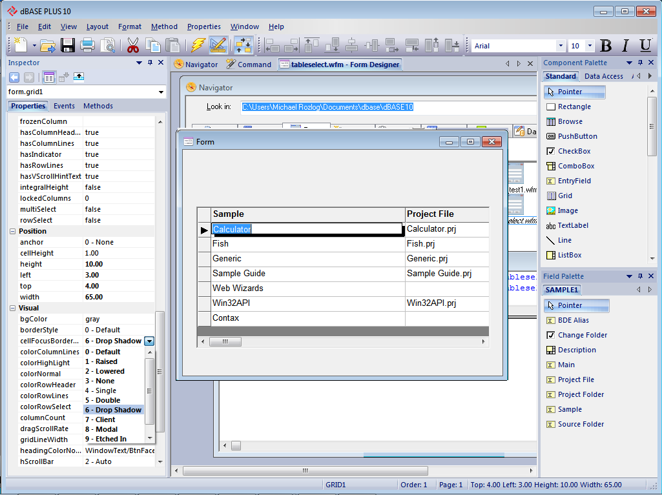Switch to the Command tab
This screenshot has width=662, height=495.
[x=249, y=65]
